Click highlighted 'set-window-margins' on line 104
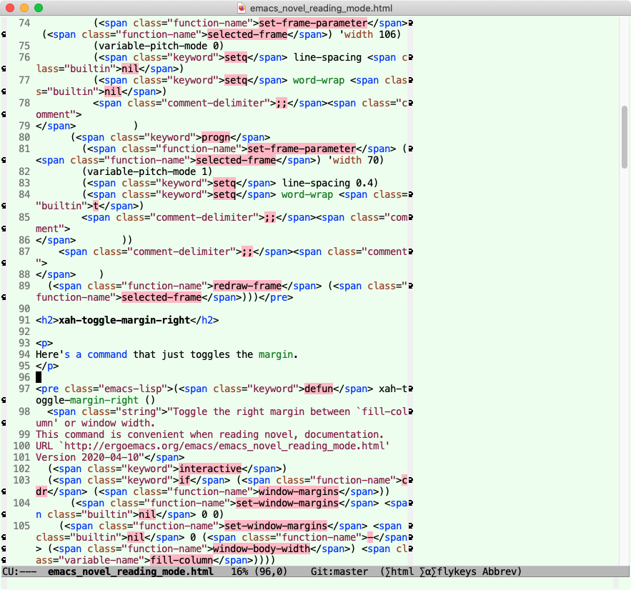 287,503
